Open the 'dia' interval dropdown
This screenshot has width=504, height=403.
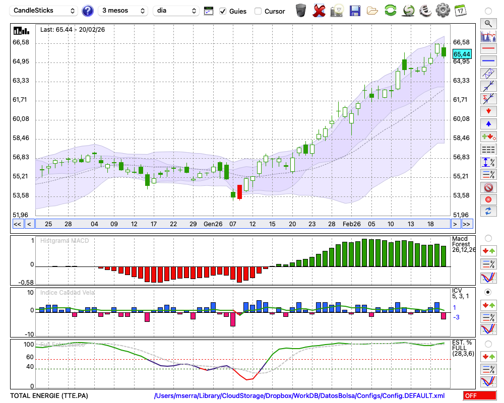[x=176, y=11]
